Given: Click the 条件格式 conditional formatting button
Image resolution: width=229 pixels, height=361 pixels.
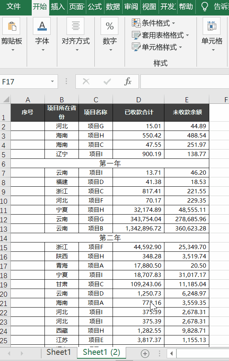Looking at the screenshot, I should point(153,23).
